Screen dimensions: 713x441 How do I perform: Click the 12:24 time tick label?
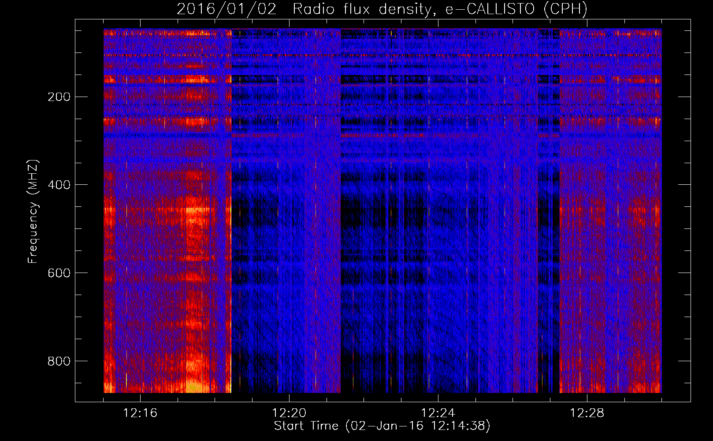pyautogui.click(x=438, y=413)
